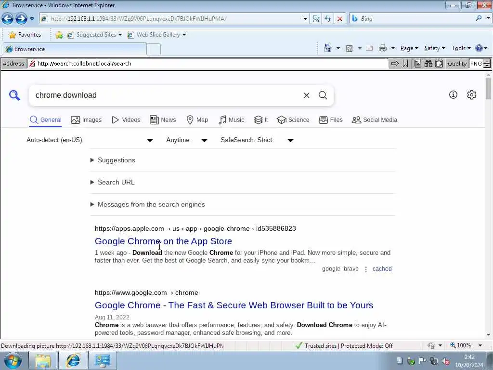
Task: Open the IE address bar history dropdown arrow
Action: (x=305, y=19)
